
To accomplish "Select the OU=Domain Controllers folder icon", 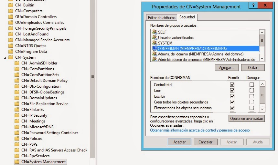I will [10, 17].
